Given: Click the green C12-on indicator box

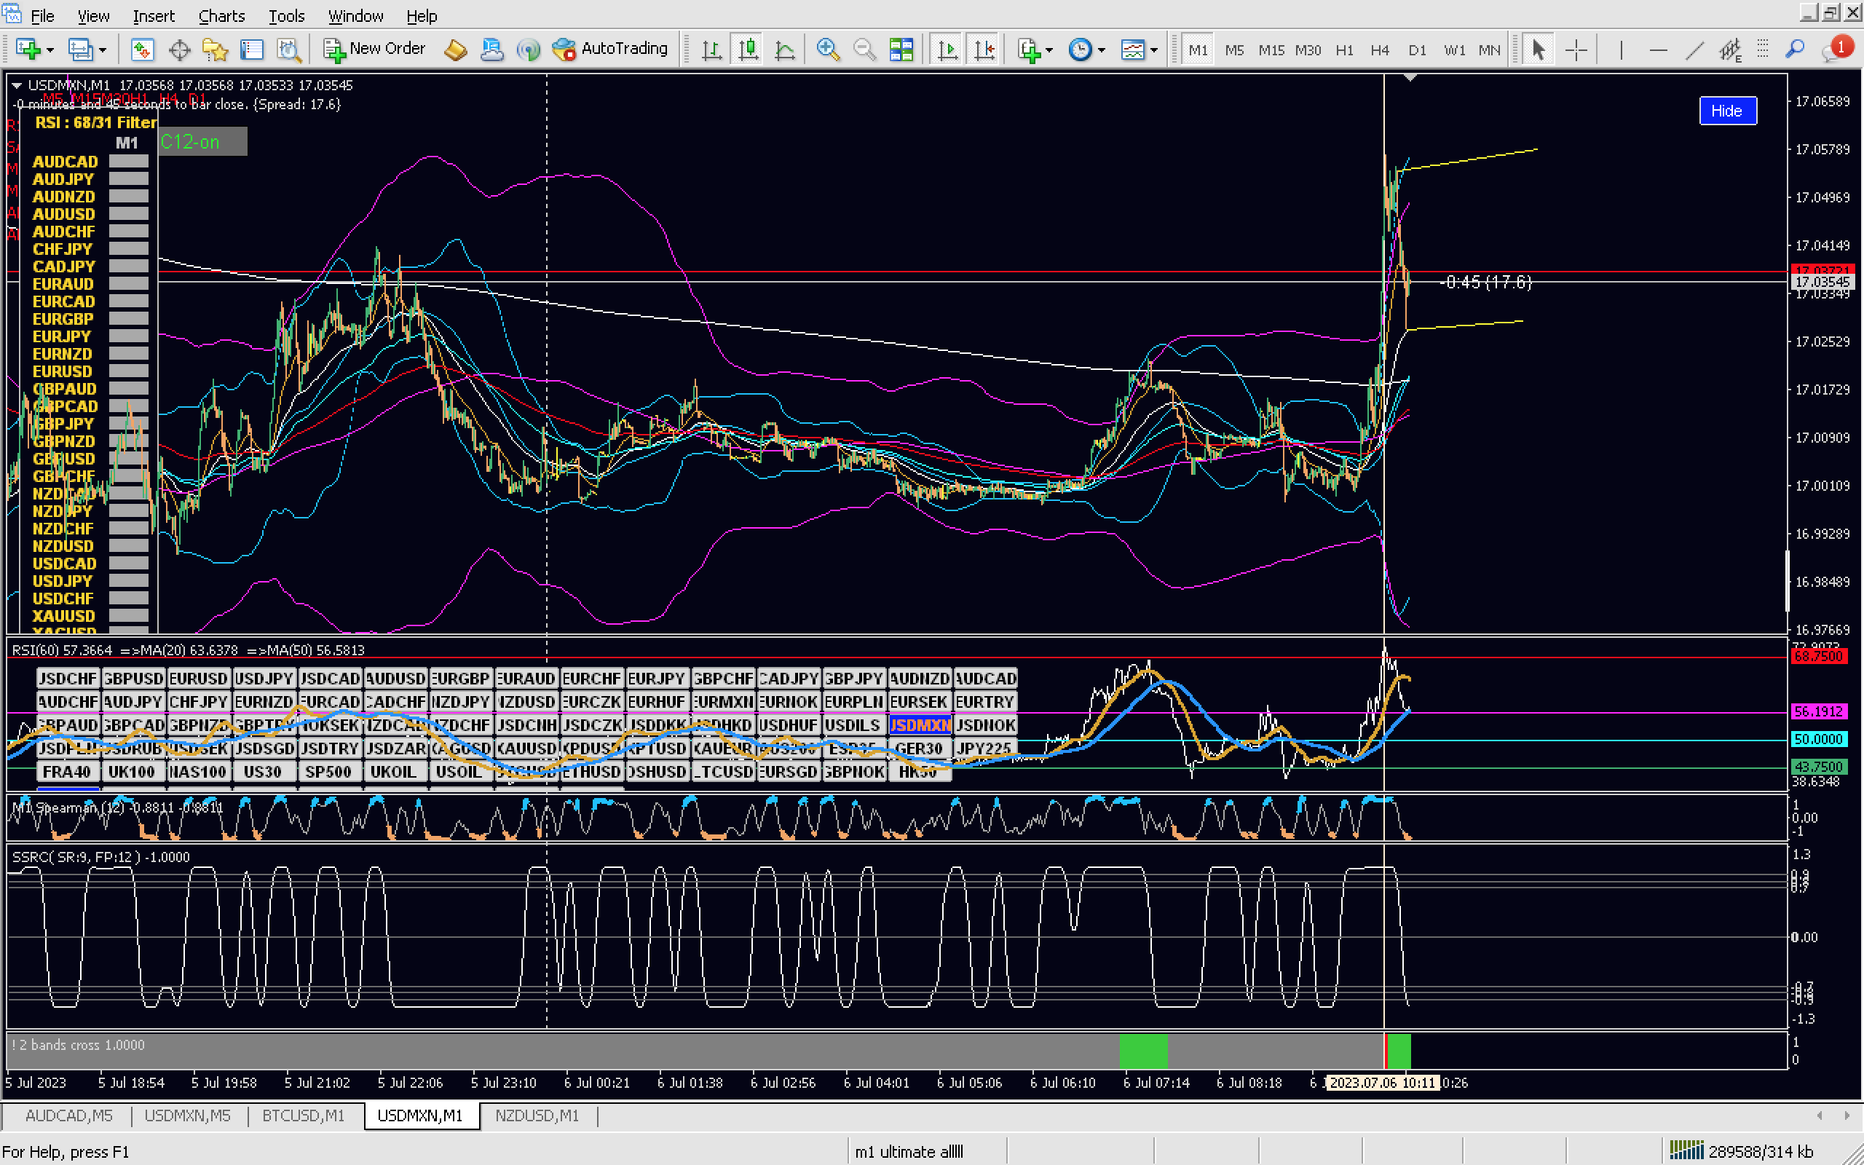Looking at the screenshot, I should [x=202, y=142].
